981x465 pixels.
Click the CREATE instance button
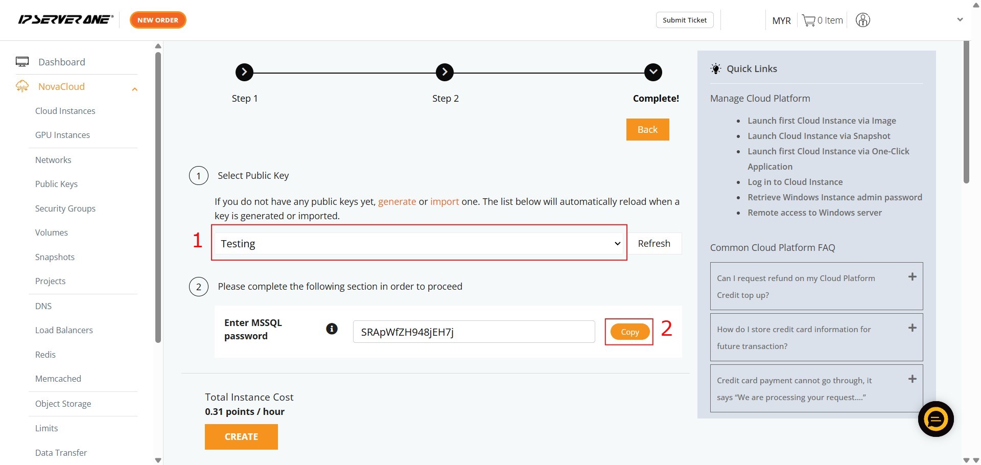(241, 437)
